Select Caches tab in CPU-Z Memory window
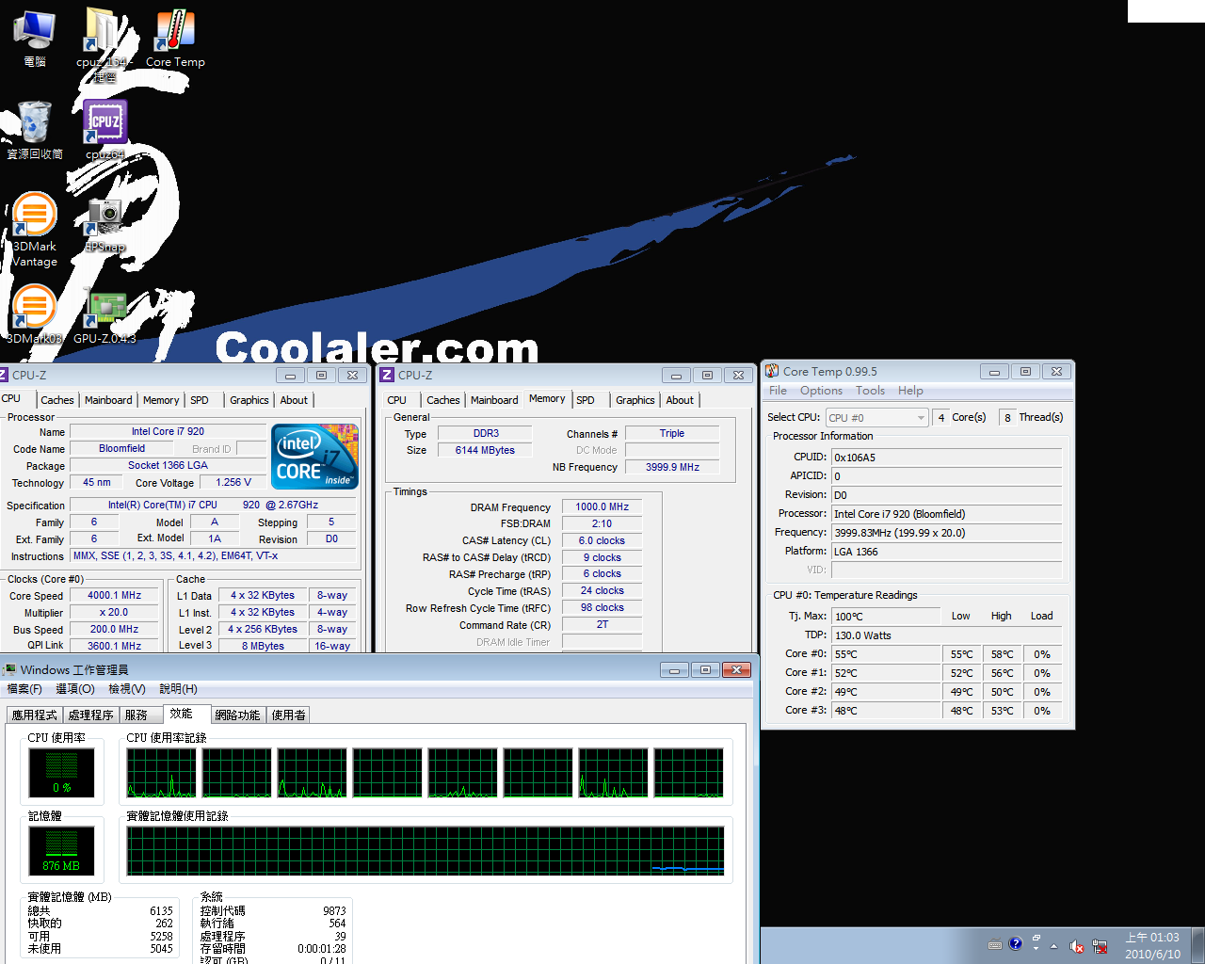Screen dimensions: 1205x964 click(x=442, y=400)
